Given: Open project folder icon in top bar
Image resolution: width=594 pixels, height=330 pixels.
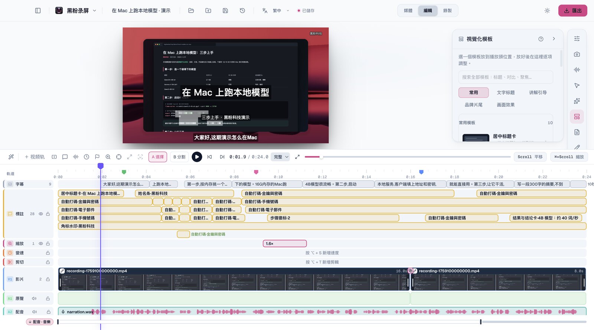Looking at the screenshot, I should click(x=191, y=11).
